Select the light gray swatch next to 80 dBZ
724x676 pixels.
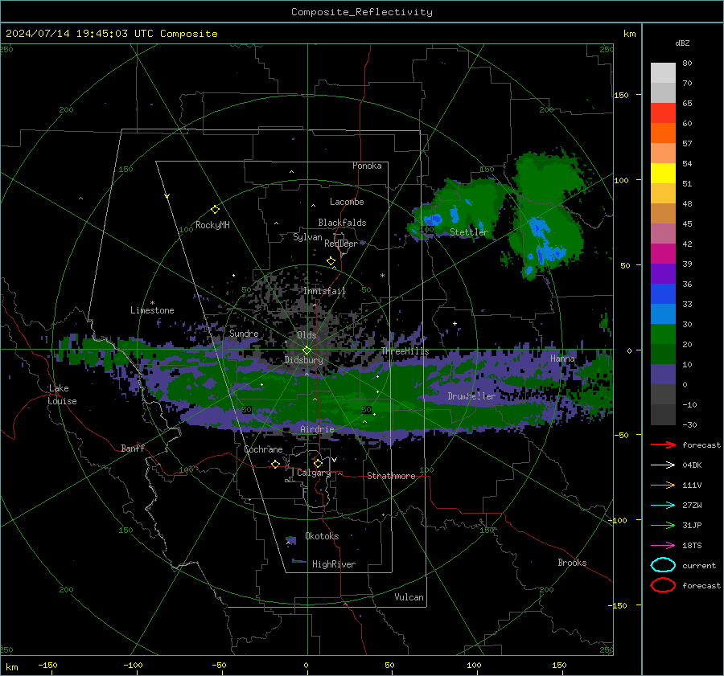point(663,72)
